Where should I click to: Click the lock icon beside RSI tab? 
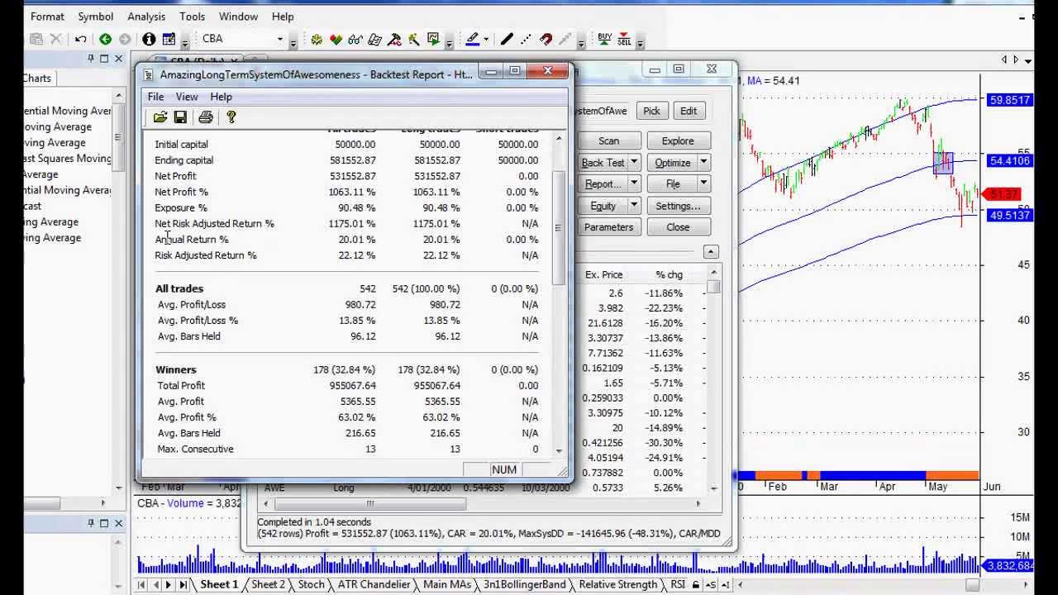point(696,584)
